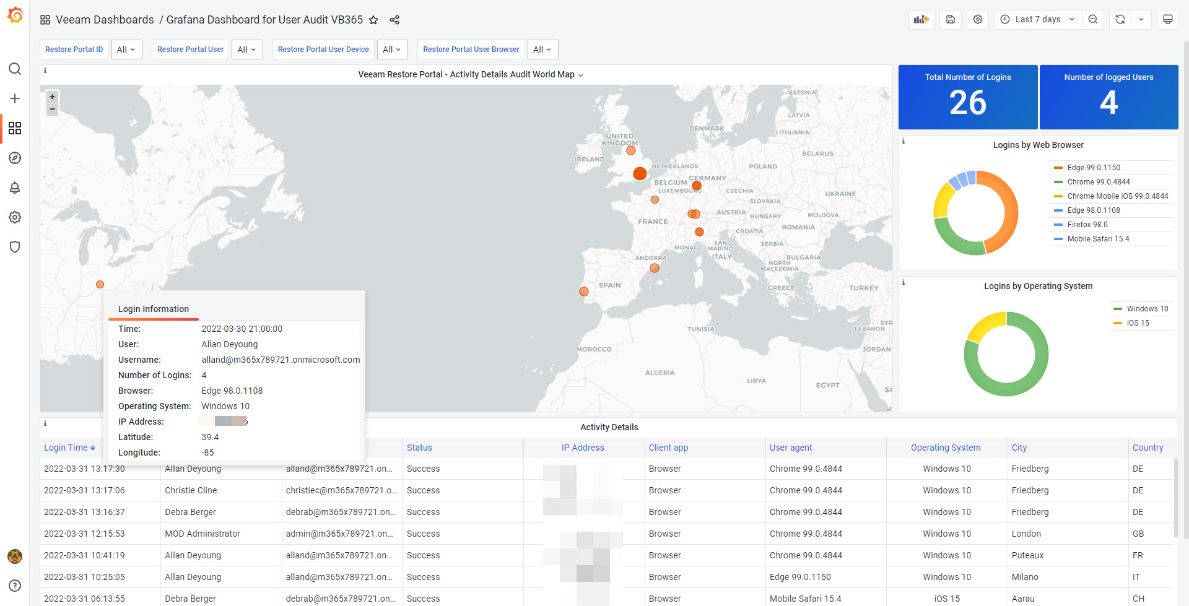Toggle Windows 10 series in legend
The height and width of the screenshot is (606, 1189).
1147,309
